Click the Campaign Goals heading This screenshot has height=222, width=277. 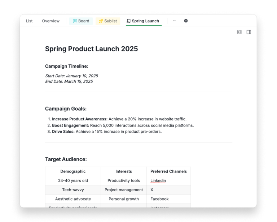pos(66,108)
